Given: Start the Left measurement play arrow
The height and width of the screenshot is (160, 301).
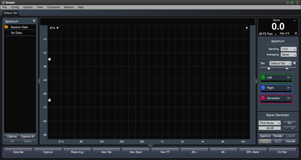Looking at the screenshot, I should pyautogui.click(x=289, y=78).
